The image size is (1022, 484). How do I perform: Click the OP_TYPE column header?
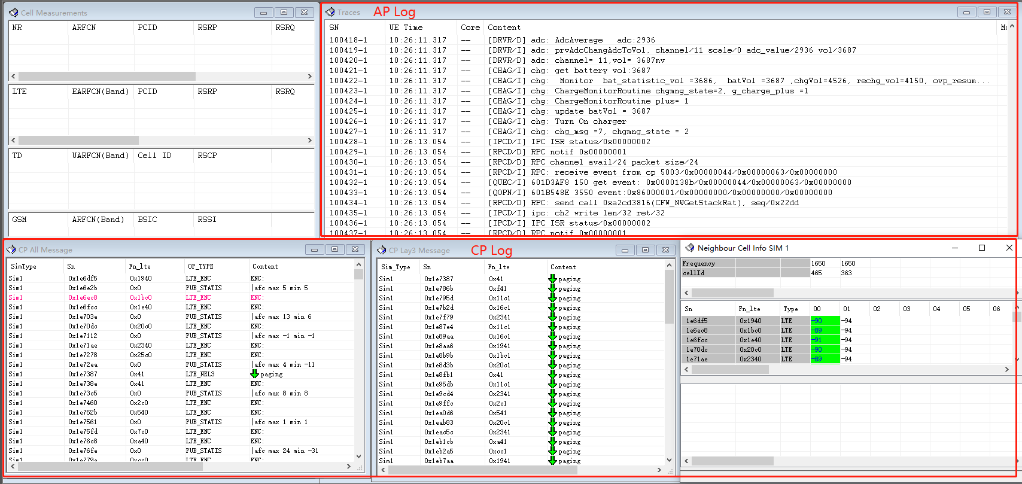[x=200, y=266]
